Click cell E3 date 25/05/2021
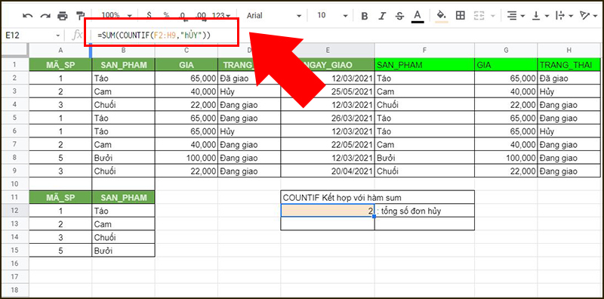The image size is (604, 299). (328, 91)
